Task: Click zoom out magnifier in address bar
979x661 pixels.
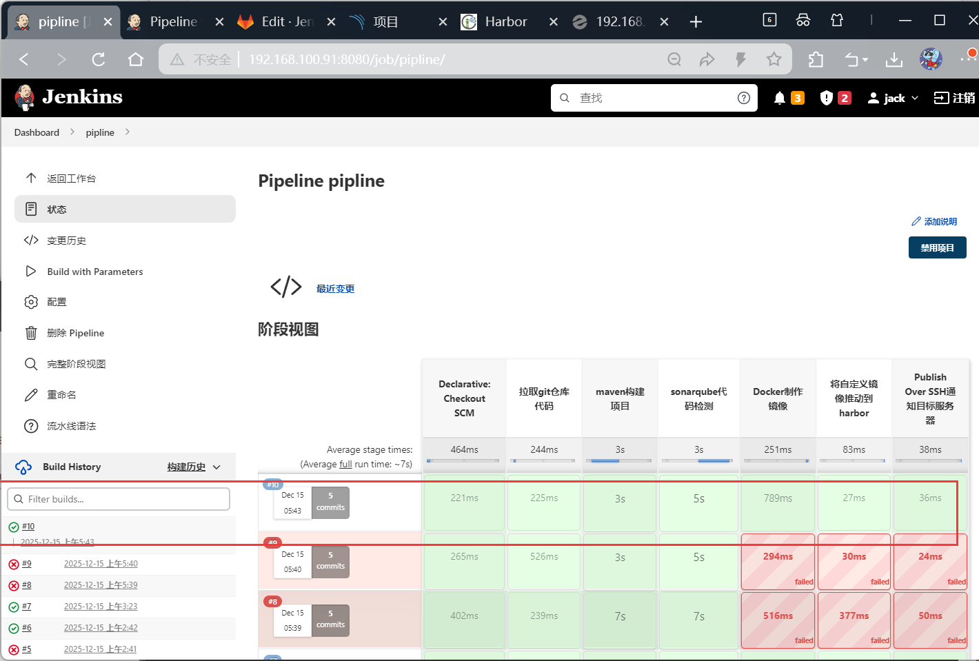Action: tap(674, 59)
